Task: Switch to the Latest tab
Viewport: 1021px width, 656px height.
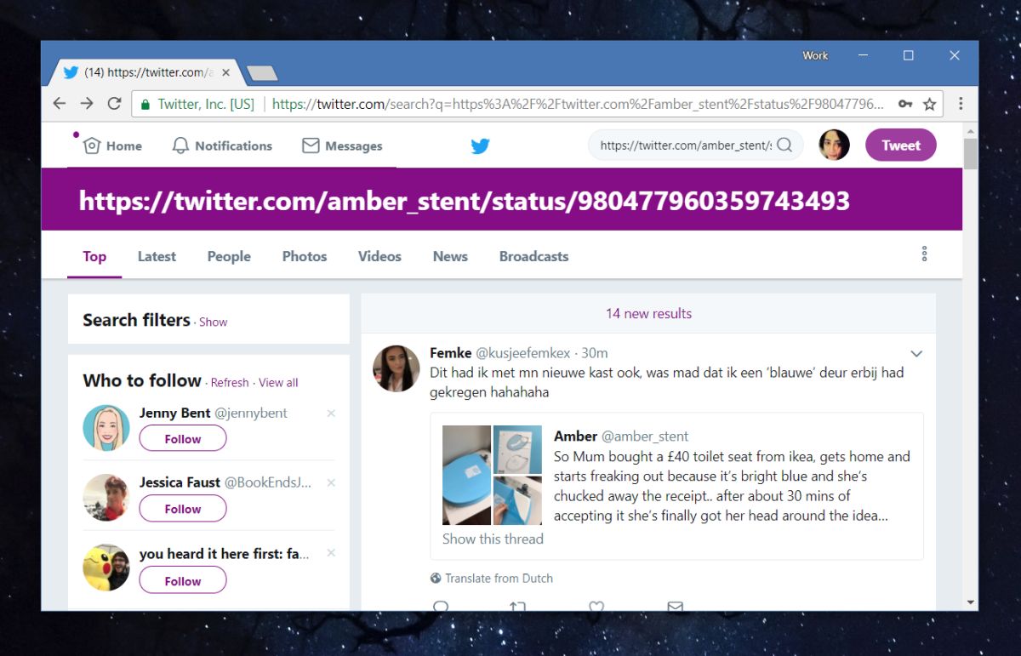Action: click(157, 256)
